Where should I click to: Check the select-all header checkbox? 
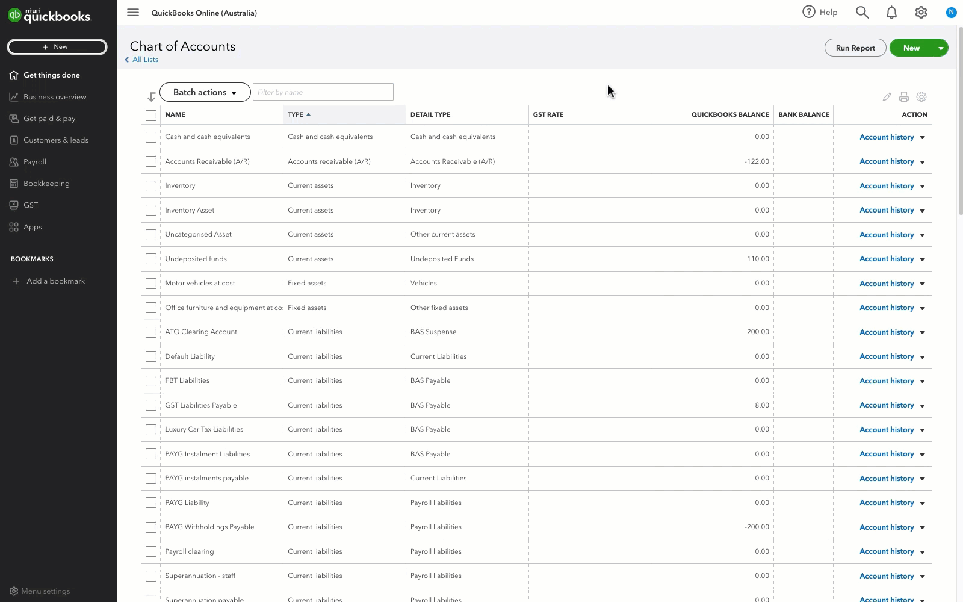coord(151,115)
